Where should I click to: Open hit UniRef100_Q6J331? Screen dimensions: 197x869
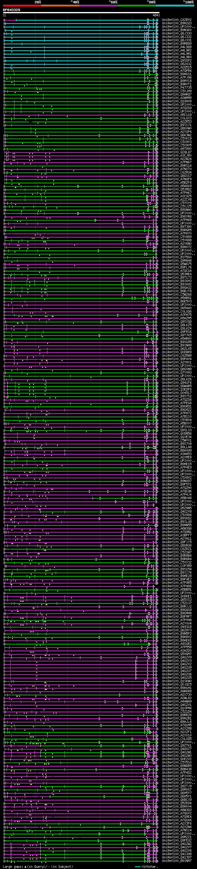click(x=177, y=40)
